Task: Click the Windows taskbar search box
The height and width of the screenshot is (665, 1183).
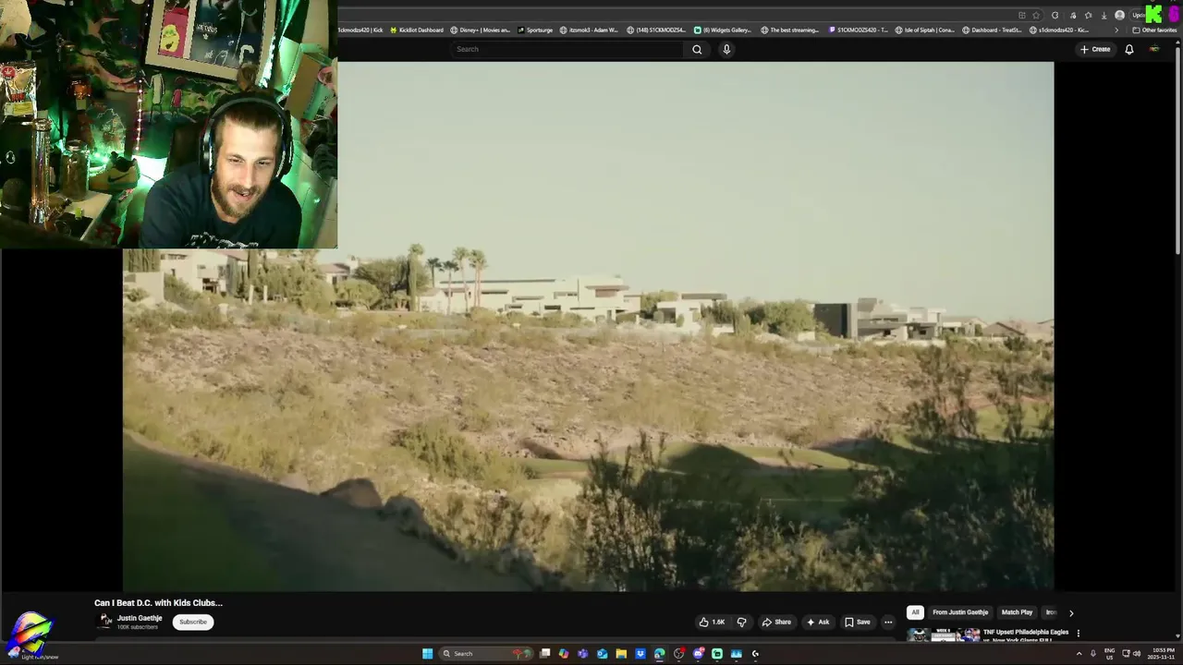Action: pyautogui.click(x=485, y=653)
